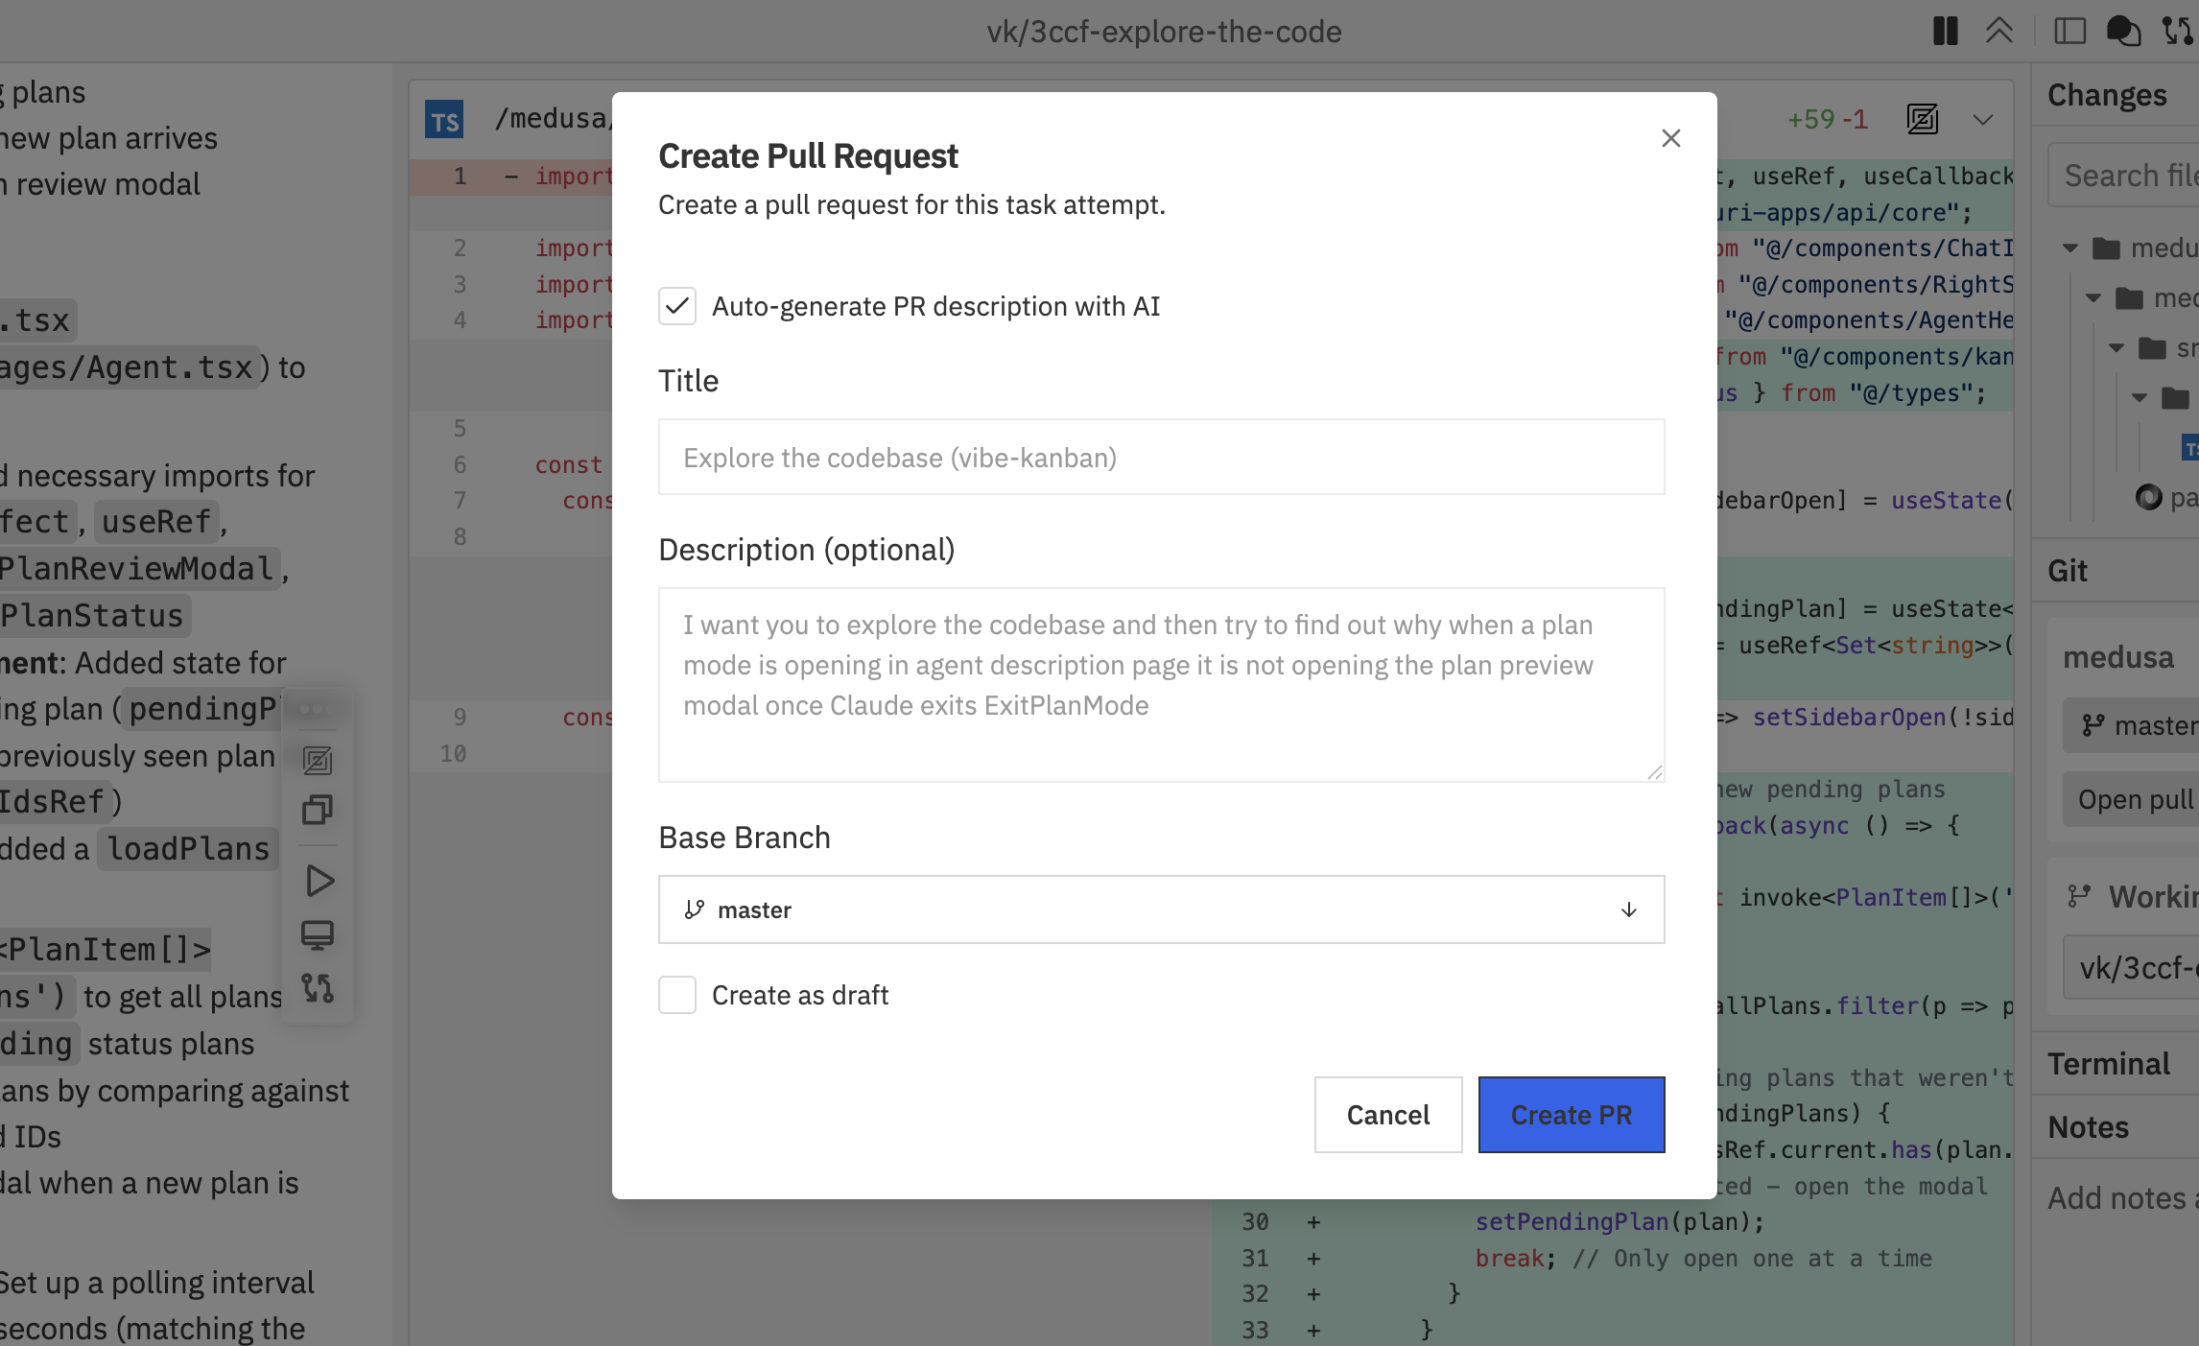Collapse the conversation with the double-chevron icon
Image resolution: width=2199 pixels, height=1346 pixels.
point(1999,31)
